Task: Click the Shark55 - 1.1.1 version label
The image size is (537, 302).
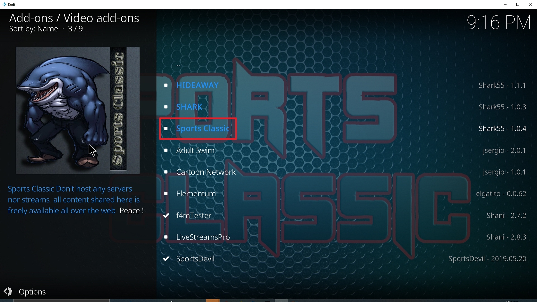Action: (502, 85)
